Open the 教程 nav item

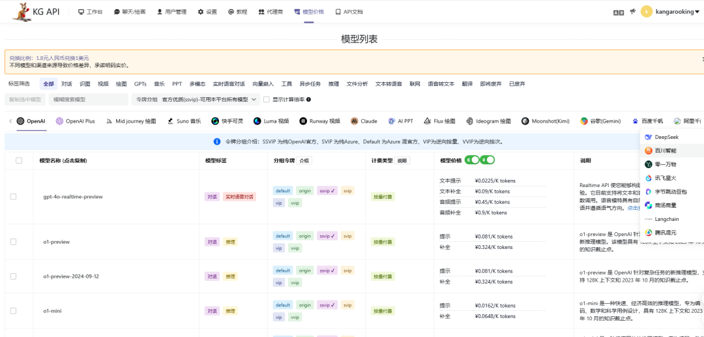tap(237, 12)
